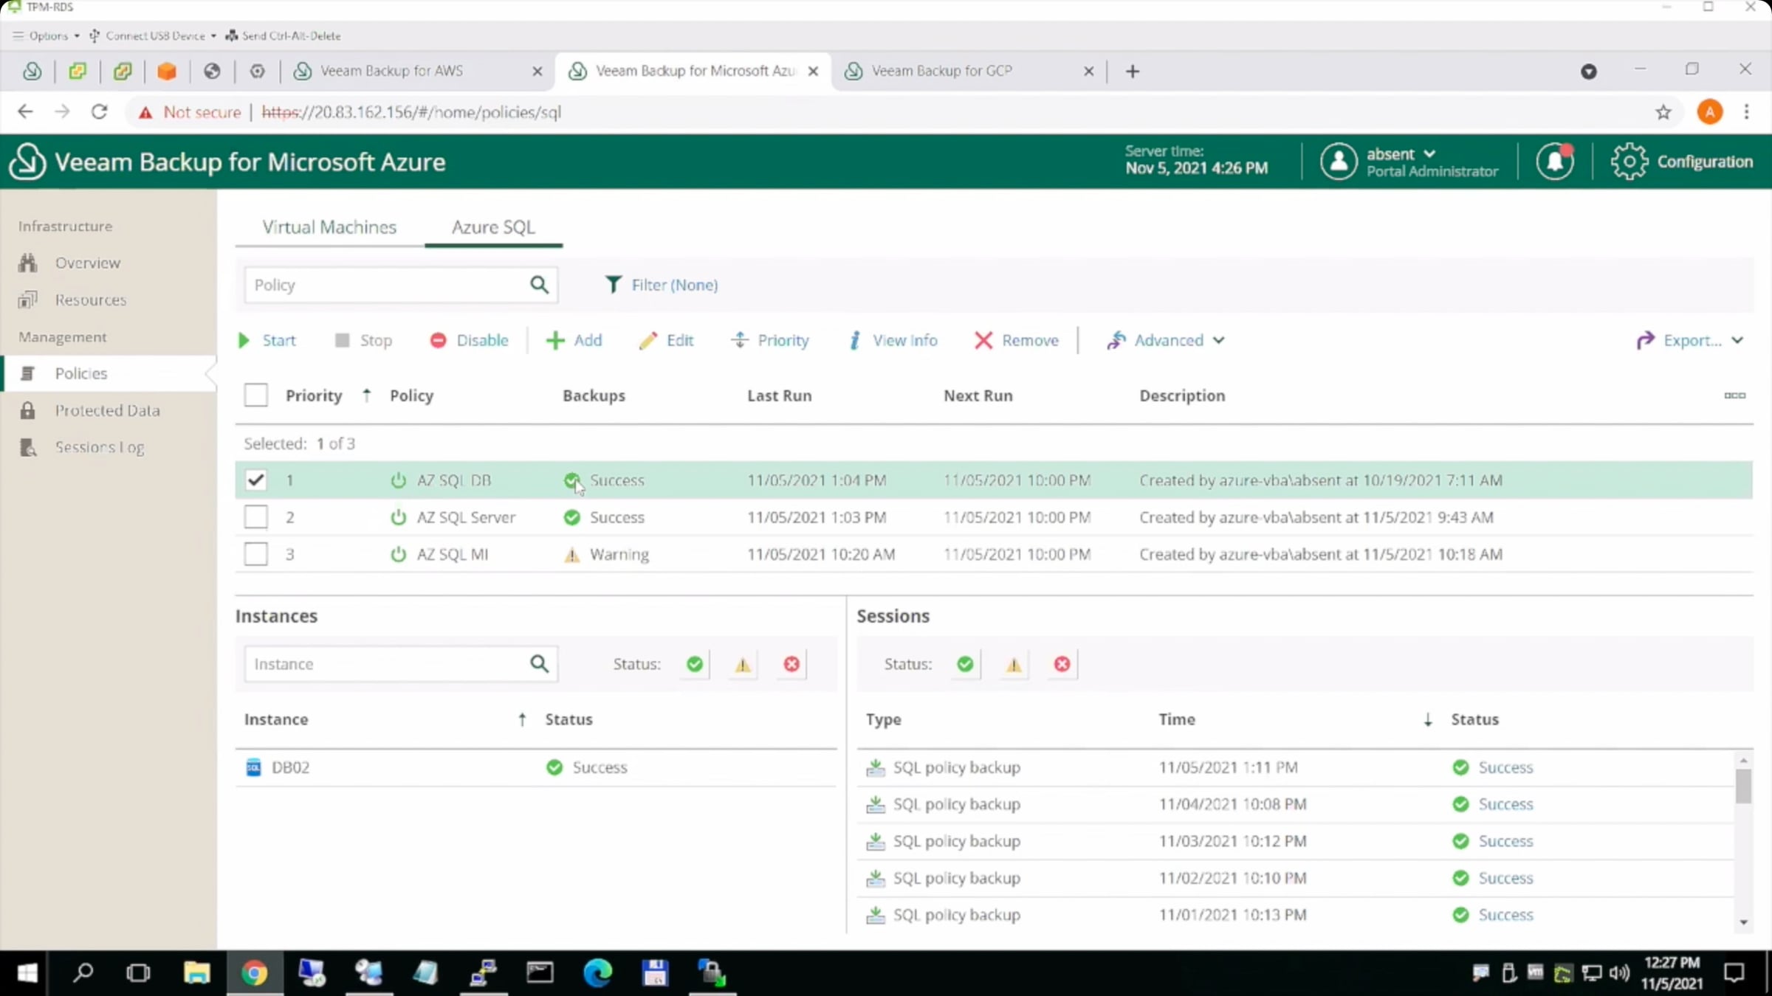
Task: Filter sessions by warning status icon
Action: [x=1014, y=664]
